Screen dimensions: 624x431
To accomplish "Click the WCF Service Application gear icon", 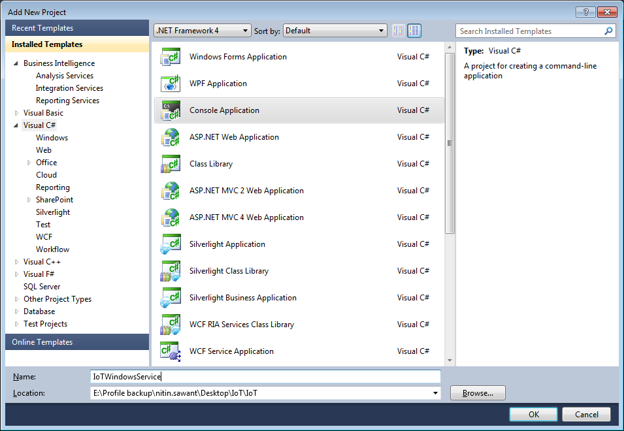I will pyautogui.click(x=171, y=351).
